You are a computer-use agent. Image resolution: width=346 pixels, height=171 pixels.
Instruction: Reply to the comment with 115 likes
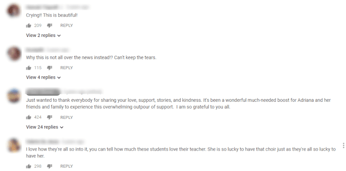click(x=66, y=68)
